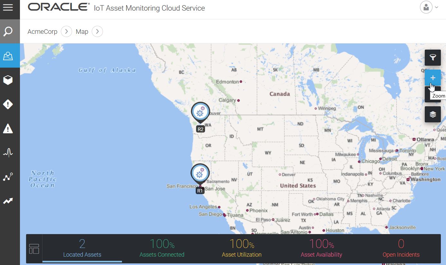
Task: Zoom in with the plus button
Action: (x=433, y=78)
